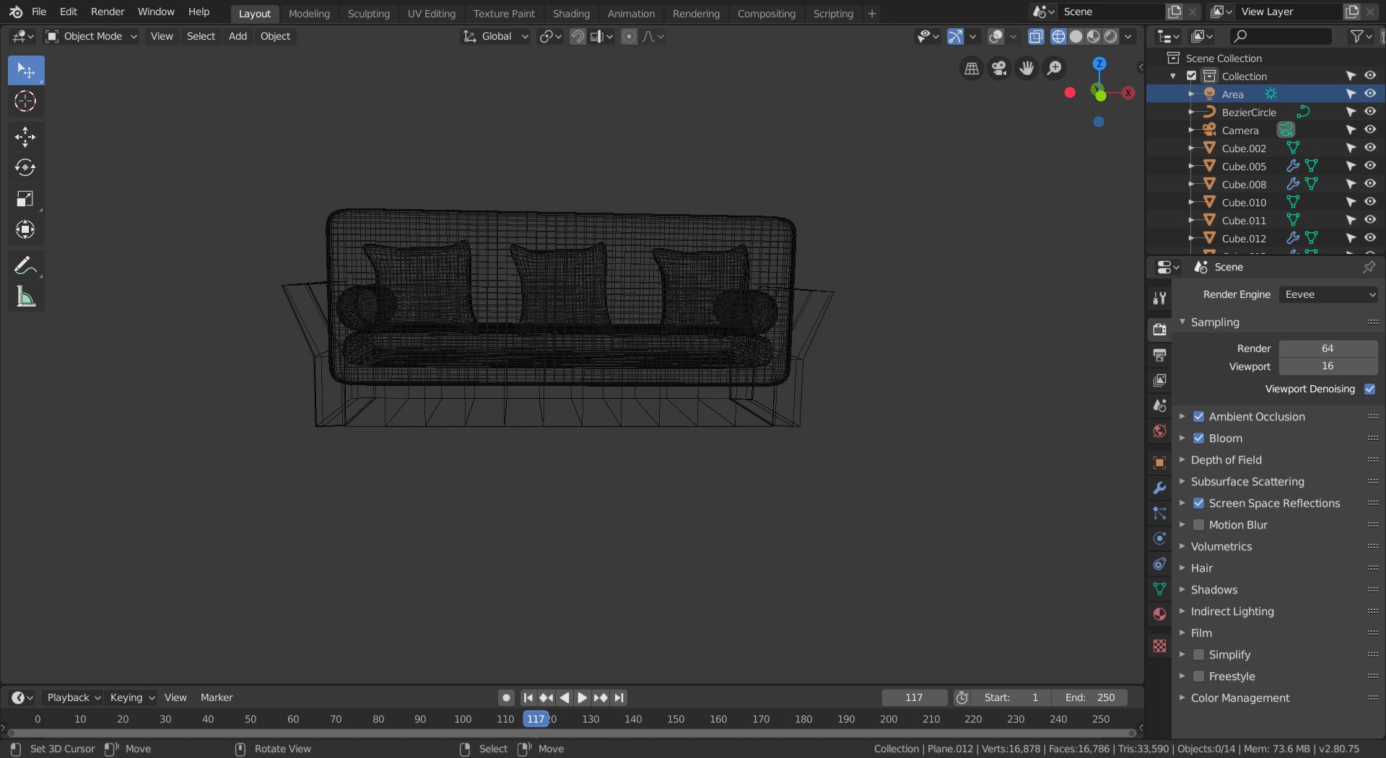Enable Simplify checkbox

click(1198, 654)
